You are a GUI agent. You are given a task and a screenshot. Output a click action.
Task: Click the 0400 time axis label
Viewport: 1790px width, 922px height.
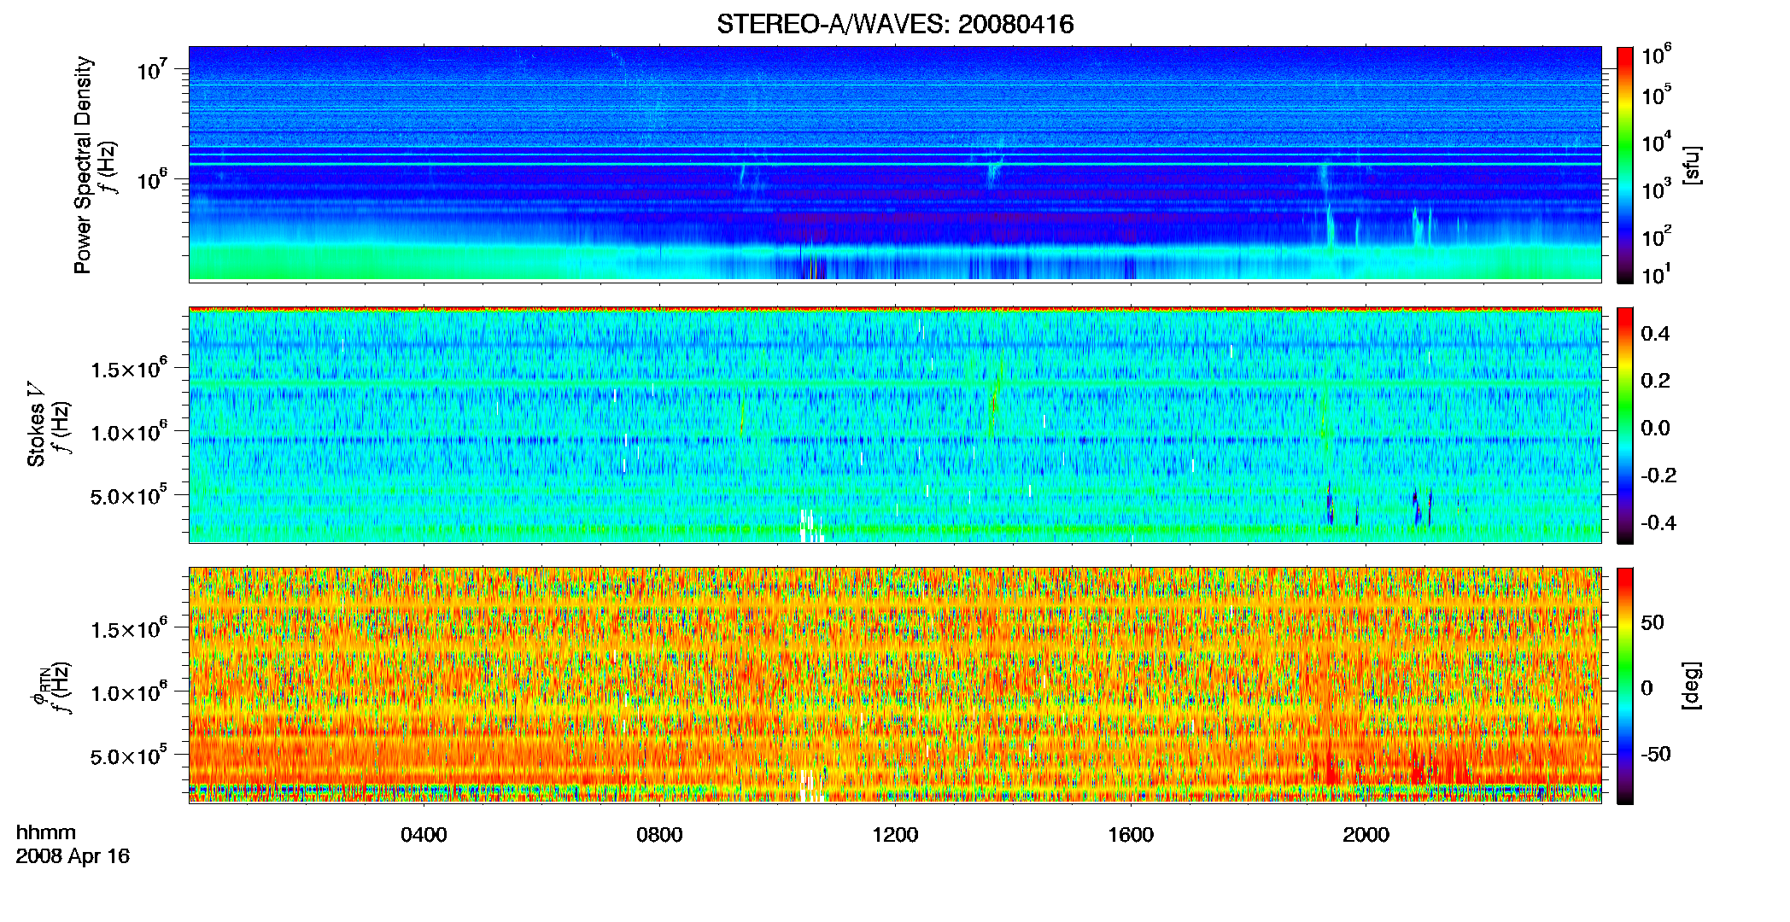[424, 834]
